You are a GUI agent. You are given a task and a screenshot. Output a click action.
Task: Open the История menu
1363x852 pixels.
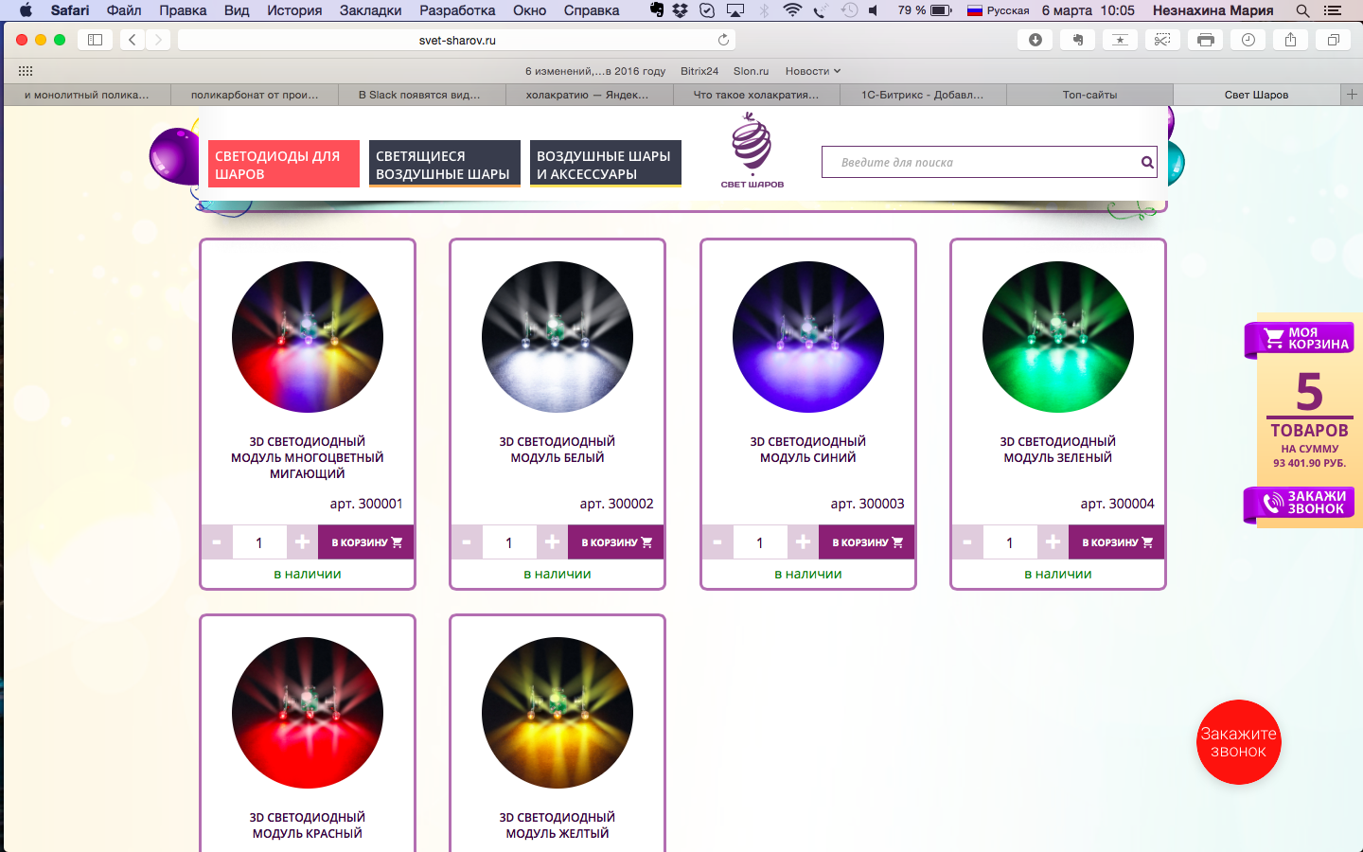(294, 10)
